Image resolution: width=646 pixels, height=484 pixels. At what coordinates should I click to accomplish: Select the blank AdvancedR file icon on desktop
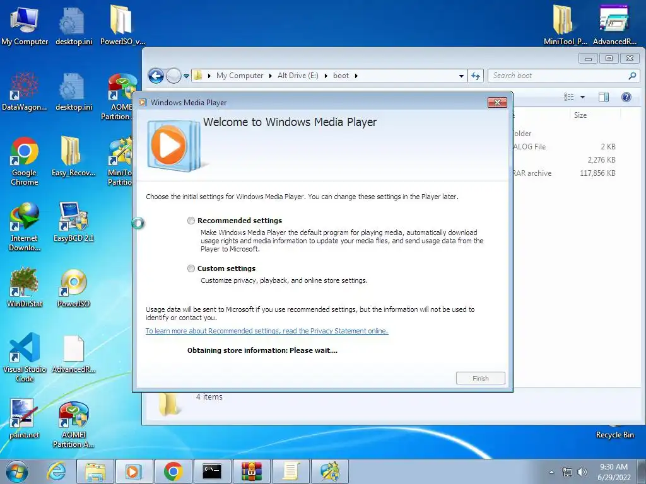coord(73,354)
